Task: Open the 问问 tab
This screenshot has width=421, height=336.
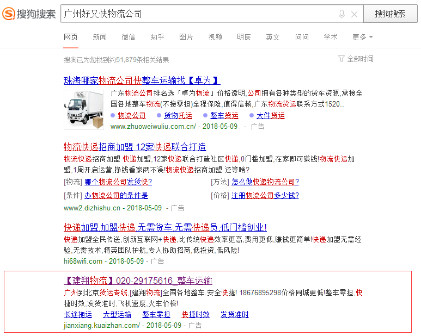Action: (302, 37)
